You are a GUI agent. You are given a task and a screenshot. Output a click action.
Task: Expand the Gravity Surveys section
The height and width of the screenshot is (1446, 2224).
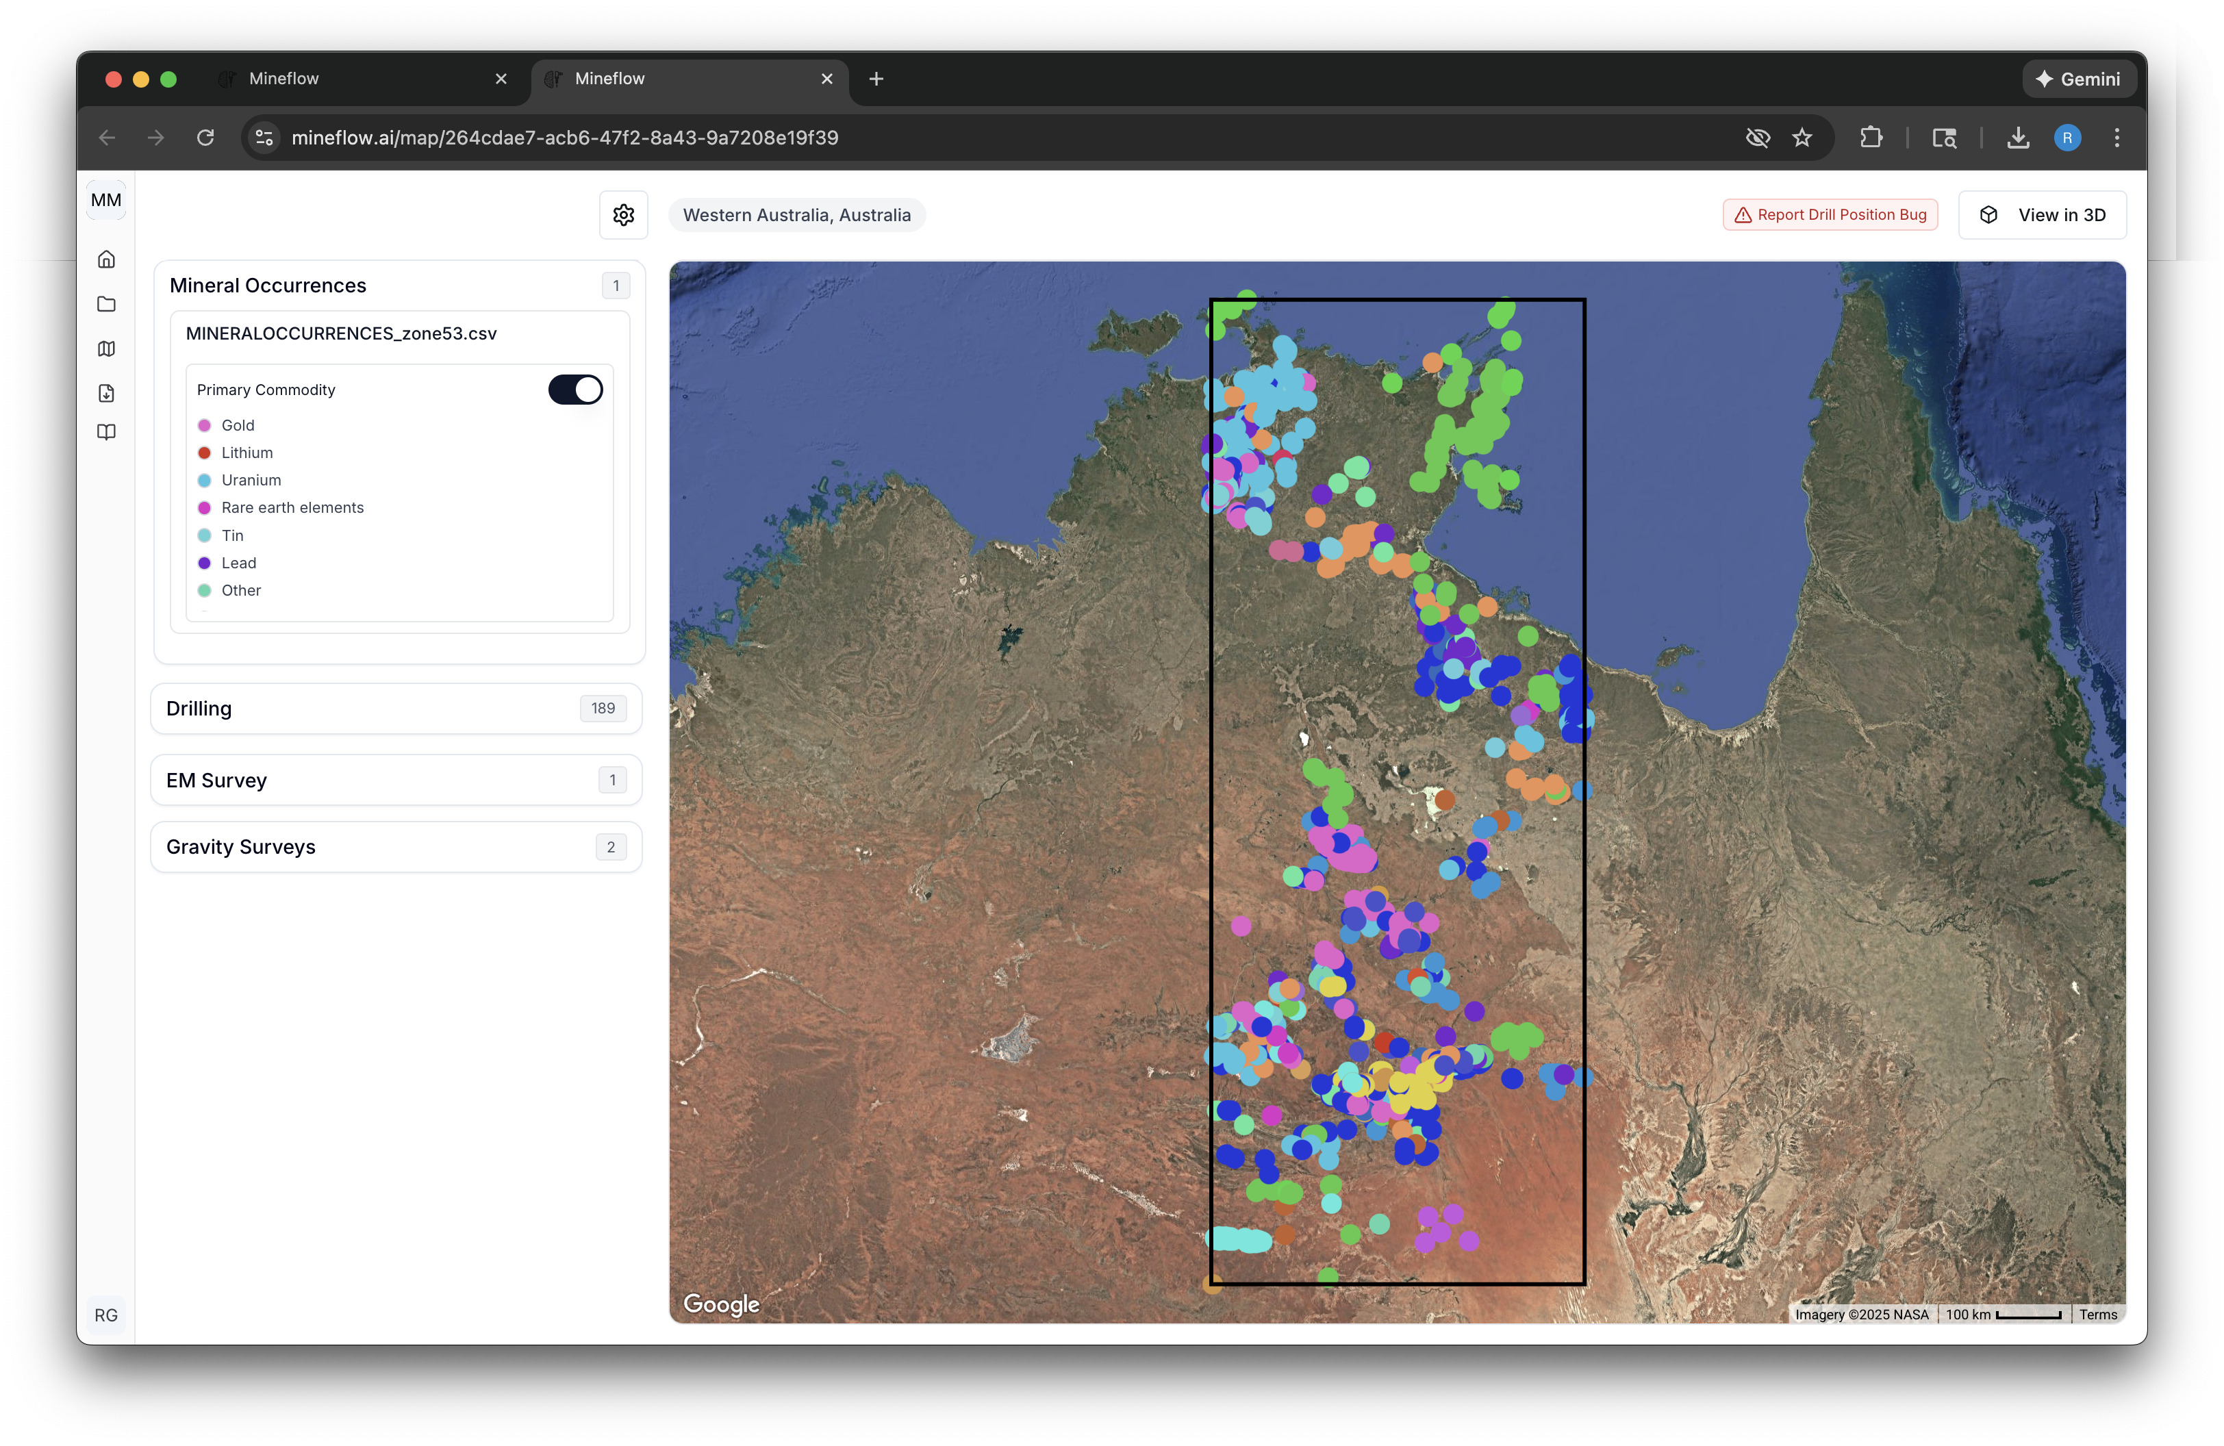click(395, 846)
